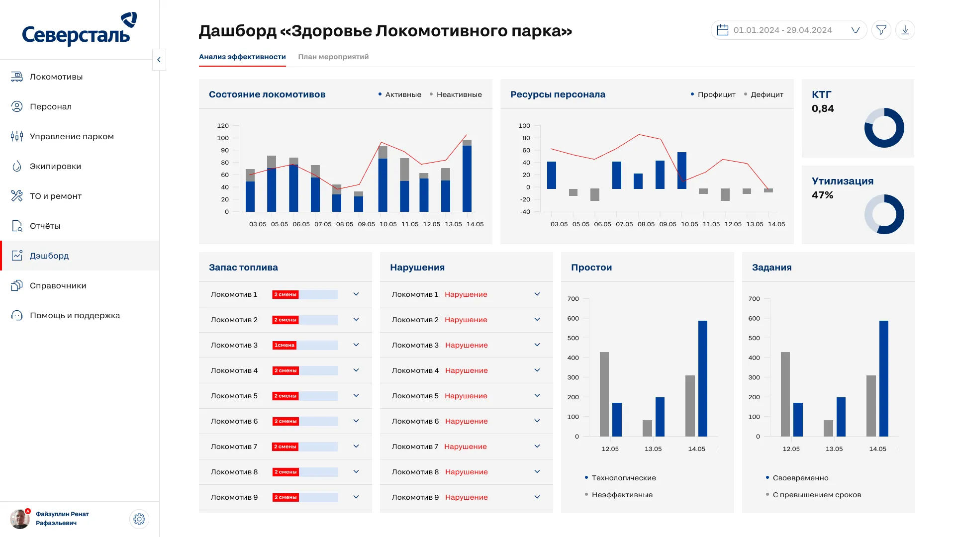Expand Локомотив 3 fuel row
The height and width of the screenshot is (537, 955).
coord(356,345)
